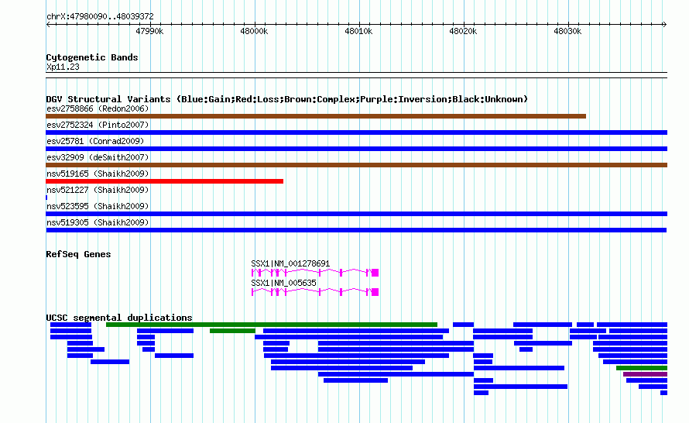Click the chrX:47980090..48039372 coordinate label

tap(100, 16)
